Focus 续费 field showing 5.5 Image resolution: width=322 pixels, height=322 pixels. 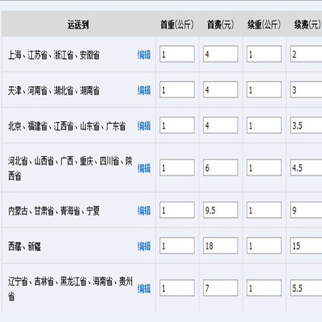point(307,288)
